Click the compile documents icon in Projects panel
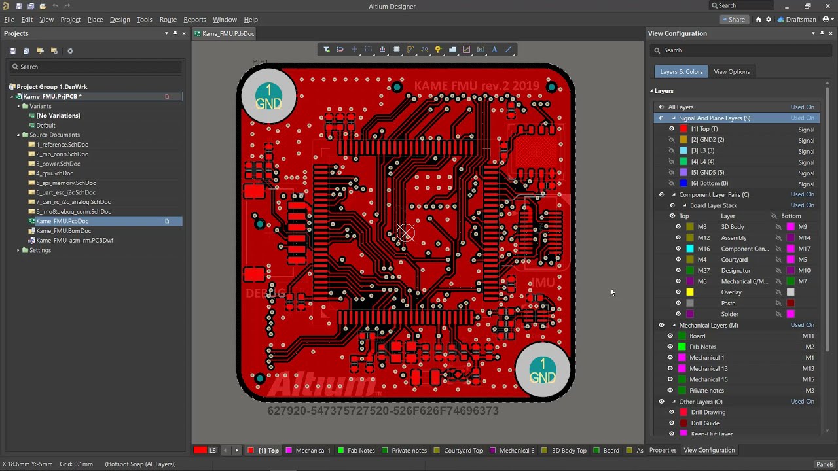This screenshot has height=471, width=838. point(26,51)
